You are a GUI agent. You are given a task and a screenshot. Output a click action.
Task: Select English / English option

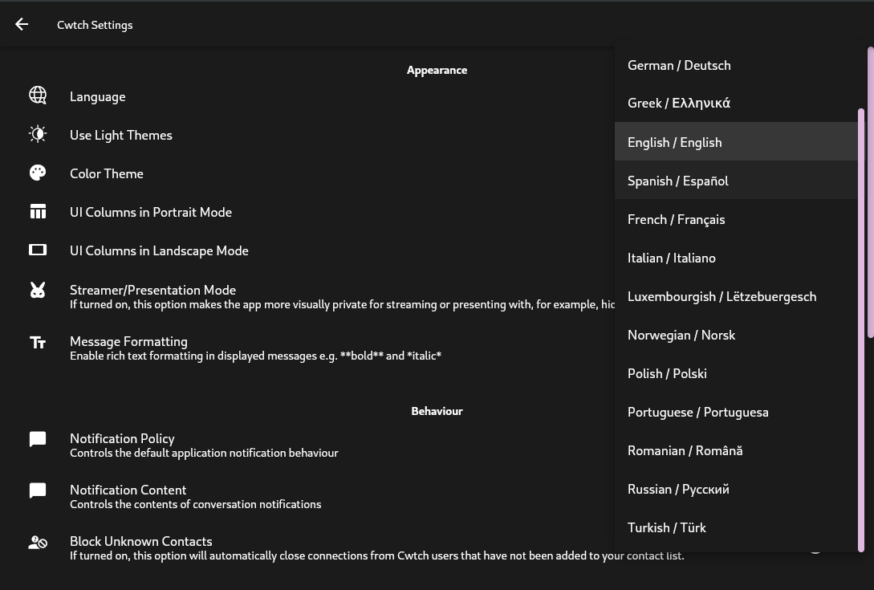675,142
